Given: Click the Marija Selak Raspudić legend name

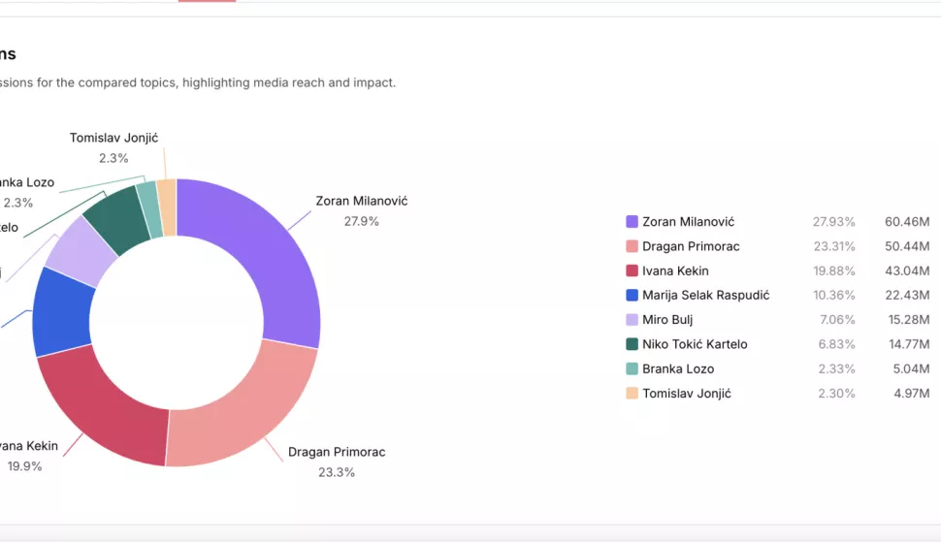Looking at the screenshot, I should click(705, 296).
